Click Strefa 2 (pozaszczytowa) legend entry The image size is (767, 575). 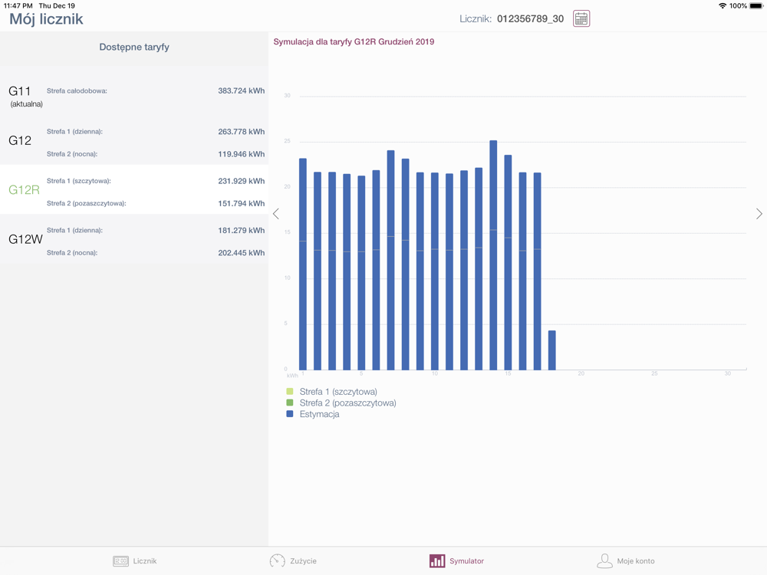pos(347,402)
